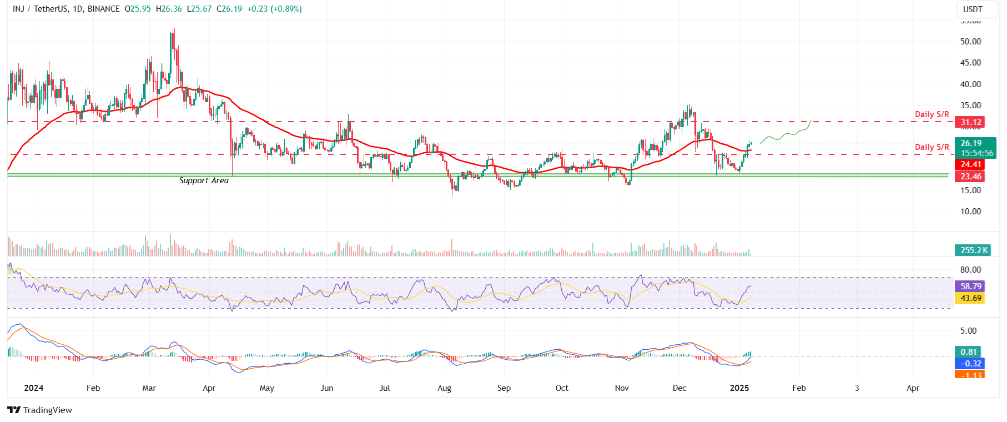This screenshot has height=422, width=1007.
Task: Click the RSI 80.00 axis tick
Action: 971,270
